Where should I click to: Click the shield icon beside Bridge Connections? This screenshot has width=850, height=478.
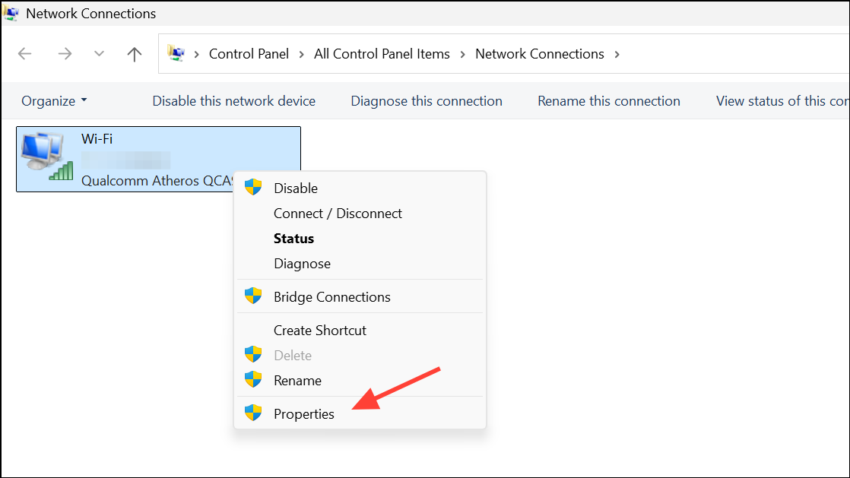click(x=253, y=296)
